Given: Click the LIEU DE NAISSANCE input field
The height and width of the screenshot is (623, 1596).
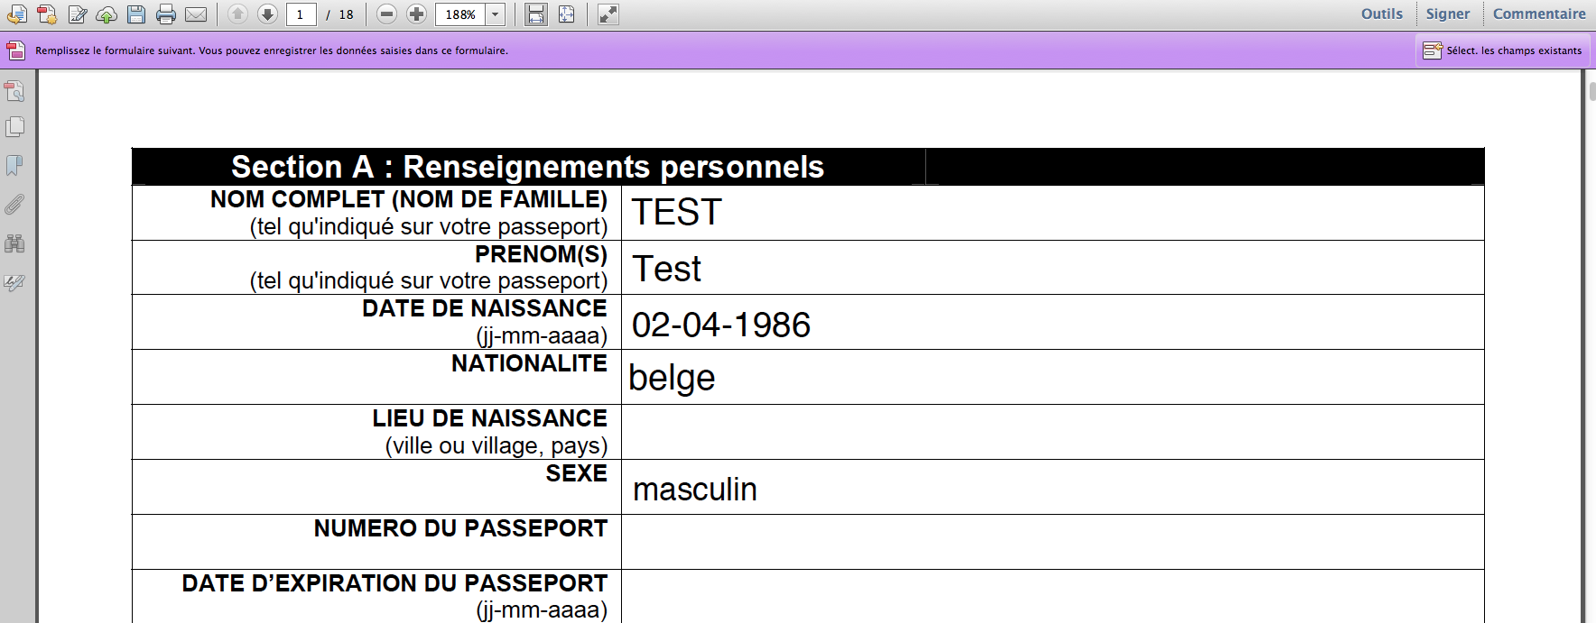Looking at the screenshot, I should click(1052, 432).
